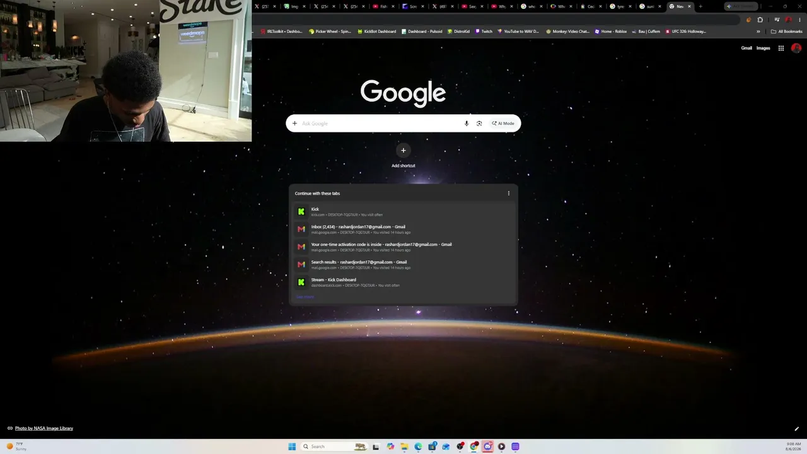Screen dimensions: 807x454
Task: Open Microsoft Store from the taskbar
Action: [x=432, y=446]
